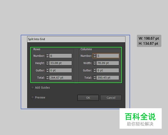
Task: Enable the Add Guides checkbox
Action: tap(32, 88)
